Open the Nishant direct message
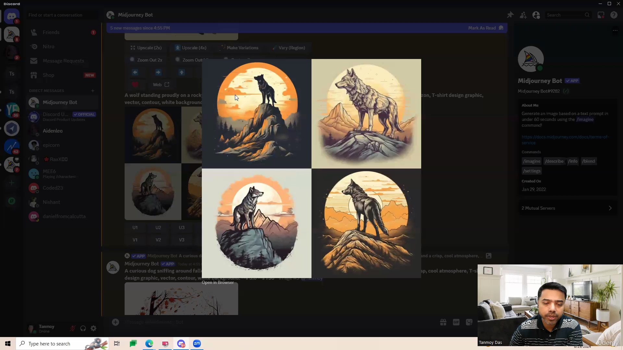The height and width of the screenshot is (350, 623). [62, 202]
